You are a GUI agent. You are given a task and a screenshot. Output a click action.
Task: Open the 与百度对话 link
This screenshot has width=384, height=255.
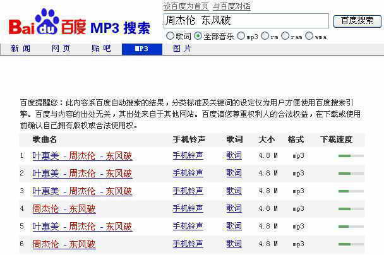231,6
